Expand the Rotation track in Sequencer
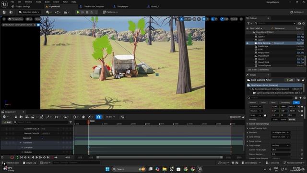The width and height of the screenshot is (307, 173). pyautogui.click(x=22, y=152)
